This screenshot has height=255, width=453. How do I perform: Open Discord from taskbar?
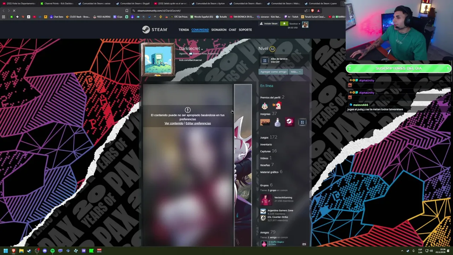point(45,251)
